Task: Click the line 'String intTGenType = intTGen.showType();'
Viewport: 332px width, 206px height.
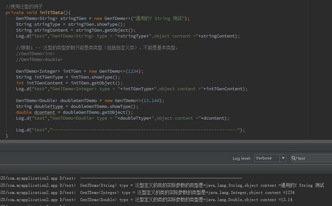Action: 68,77
